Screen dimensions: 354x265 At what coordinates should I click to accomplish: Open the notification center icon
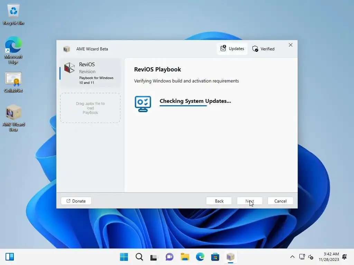click(345, 257)
